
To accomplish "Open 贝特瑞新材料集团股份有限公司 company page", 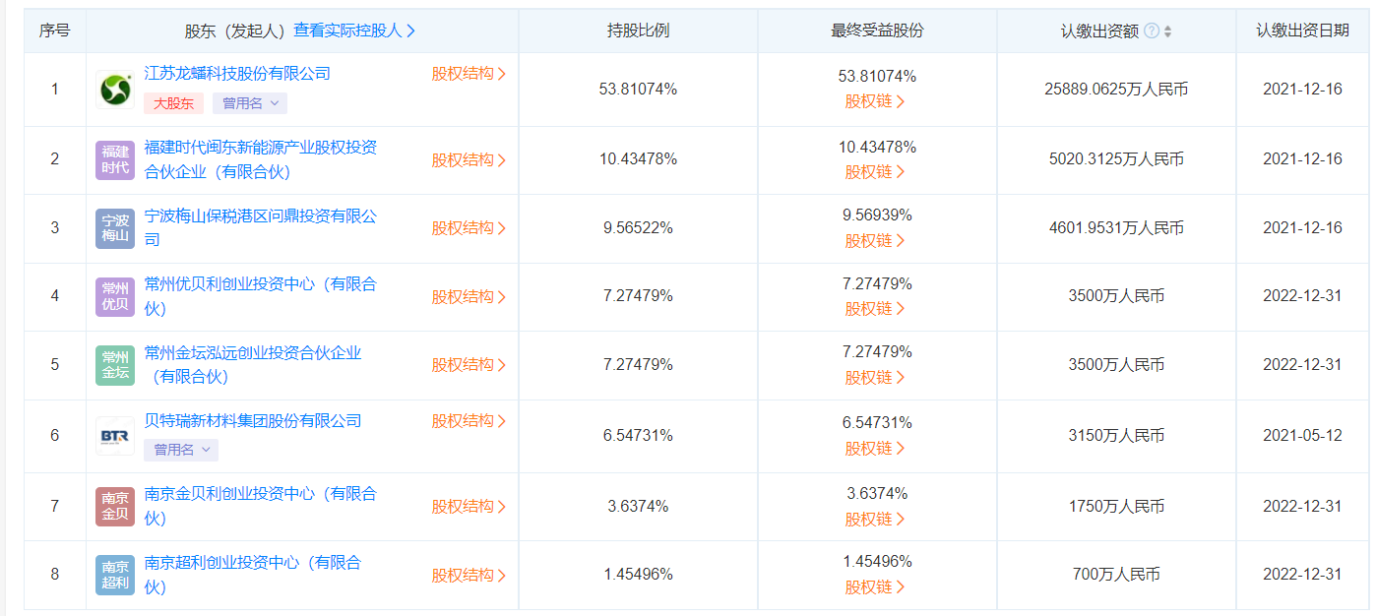I will click(253, 421).
